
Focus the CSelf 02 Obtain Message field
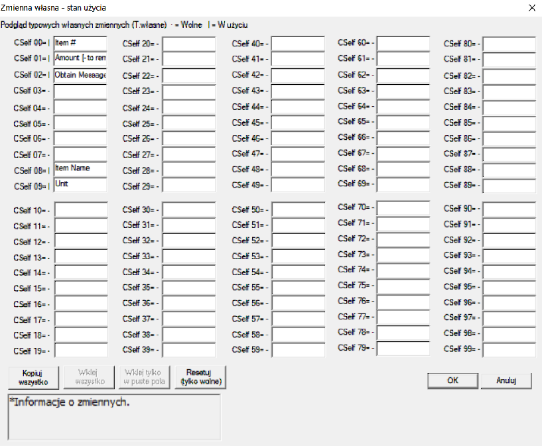(80, 76)
